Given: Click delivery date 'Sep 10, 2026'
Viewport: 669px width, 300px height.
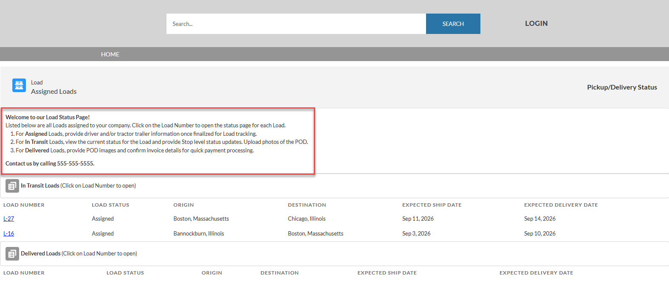Looking at the screenshot, I should coord(540,233).
